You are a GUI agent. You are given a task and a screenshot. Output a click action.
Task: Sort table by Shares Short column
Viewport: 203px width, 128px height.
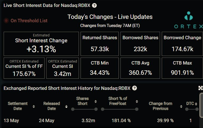pyautogui.click(x=96, y=101)
